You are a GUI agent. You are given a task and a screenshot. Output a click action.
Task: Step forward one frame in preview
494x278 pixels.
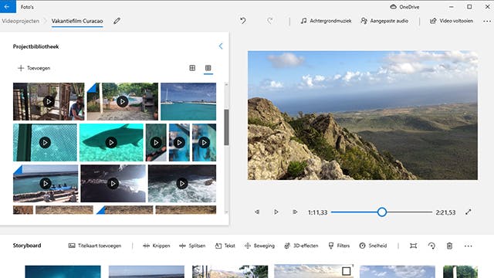pyautogui.click(x=295, y=212)
